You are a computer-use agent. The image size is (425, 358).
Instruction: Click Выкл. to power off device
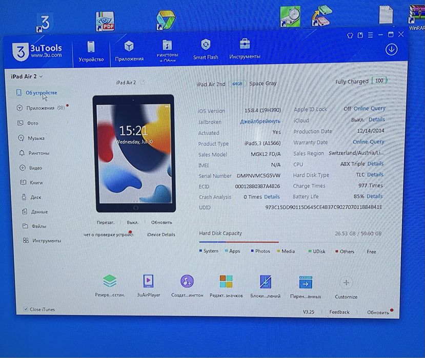click(x=133, y=222)
